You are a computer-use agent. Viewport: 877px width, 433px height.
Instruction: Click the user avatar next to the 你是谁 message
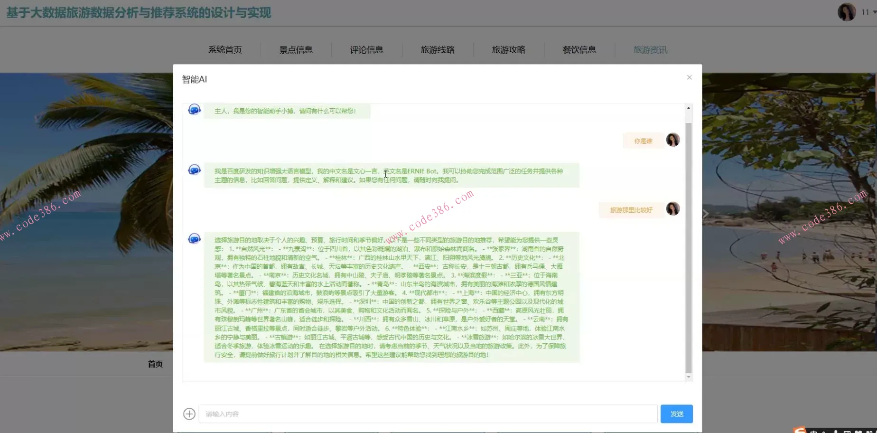(672, 140)
